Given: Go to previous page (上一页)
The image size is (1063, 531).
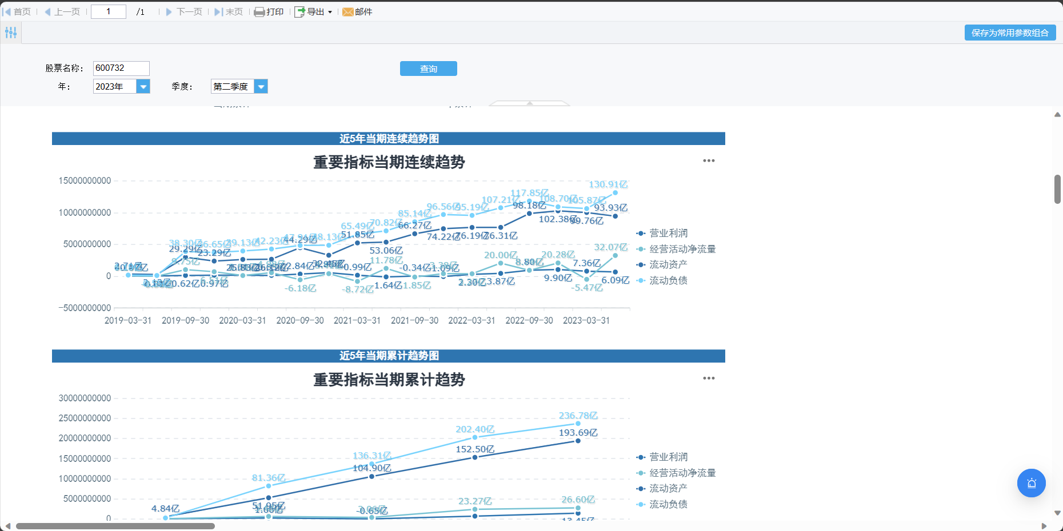Looking at the screenshot, I should pos(62,11).
